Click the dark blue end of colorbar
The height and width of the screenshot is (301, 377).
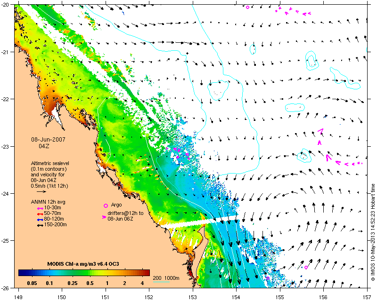click(x=22, y=273)
